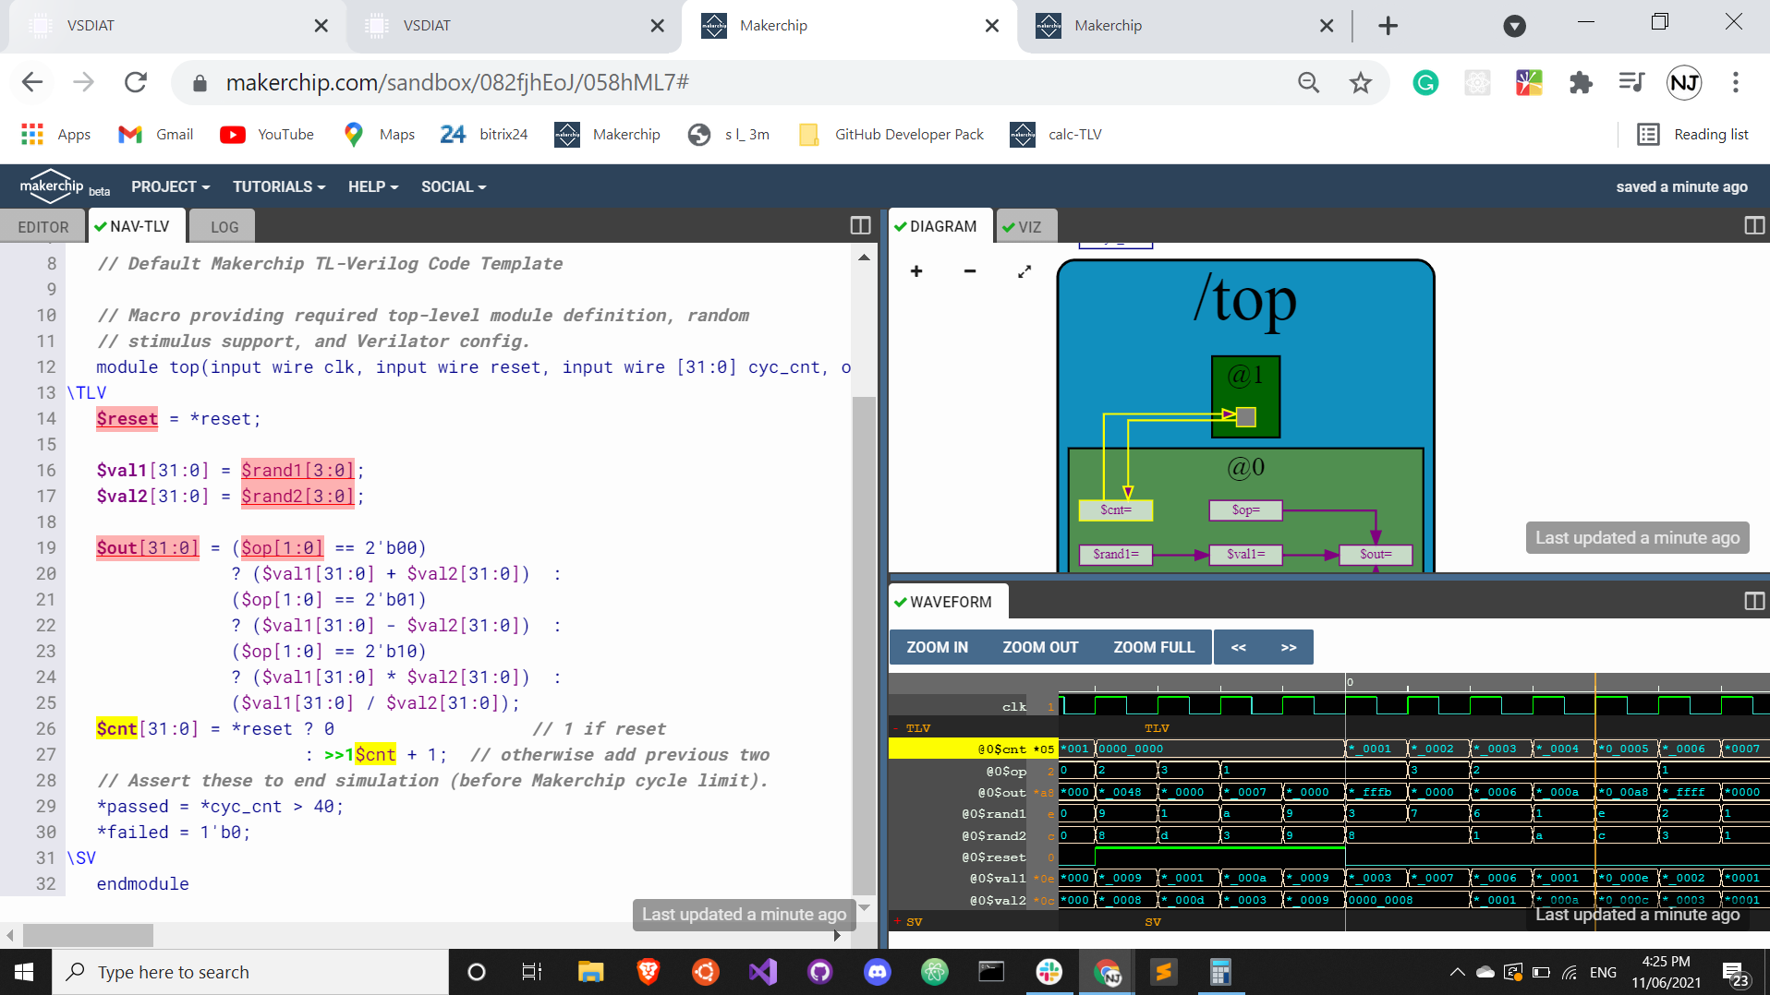The image size is (1770, 995).
Task: Switch to the NAV-TLV tab
Action: tap(136, 226)
